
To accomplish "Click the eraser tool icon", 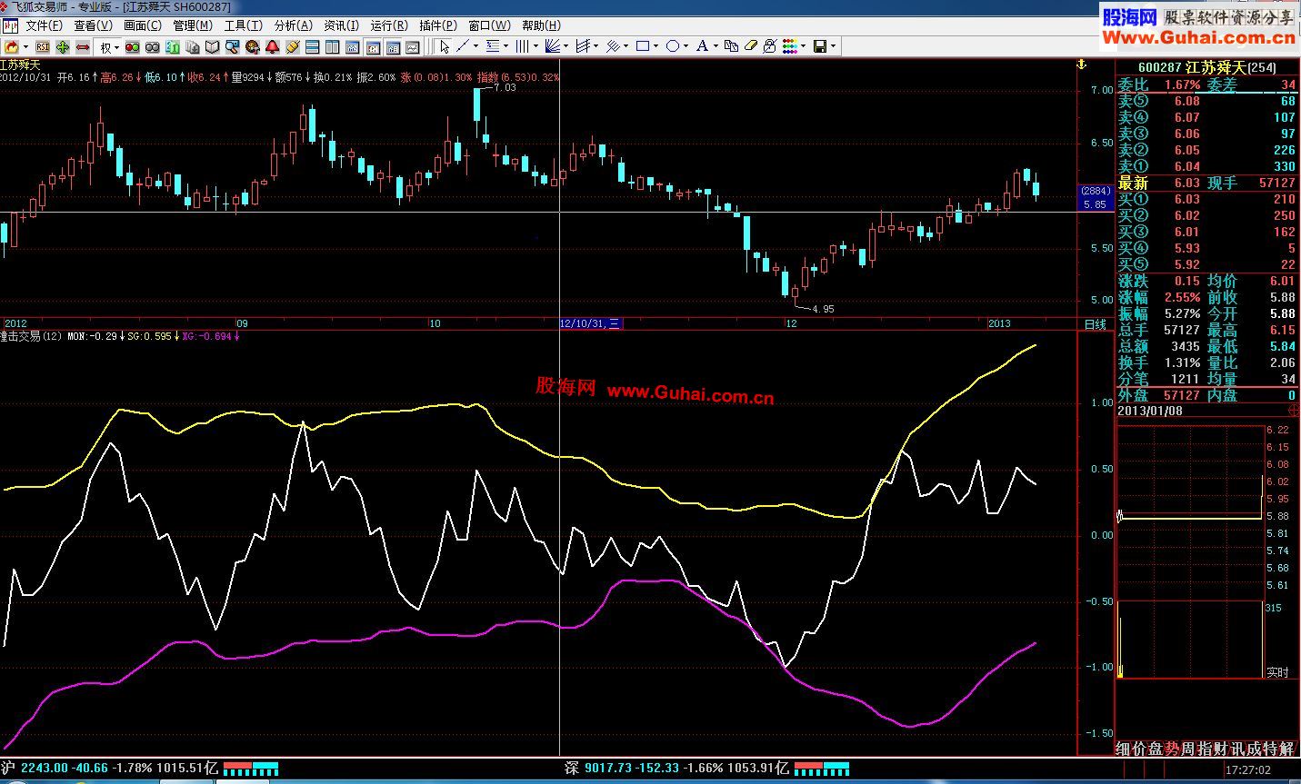I will point(751,46).
